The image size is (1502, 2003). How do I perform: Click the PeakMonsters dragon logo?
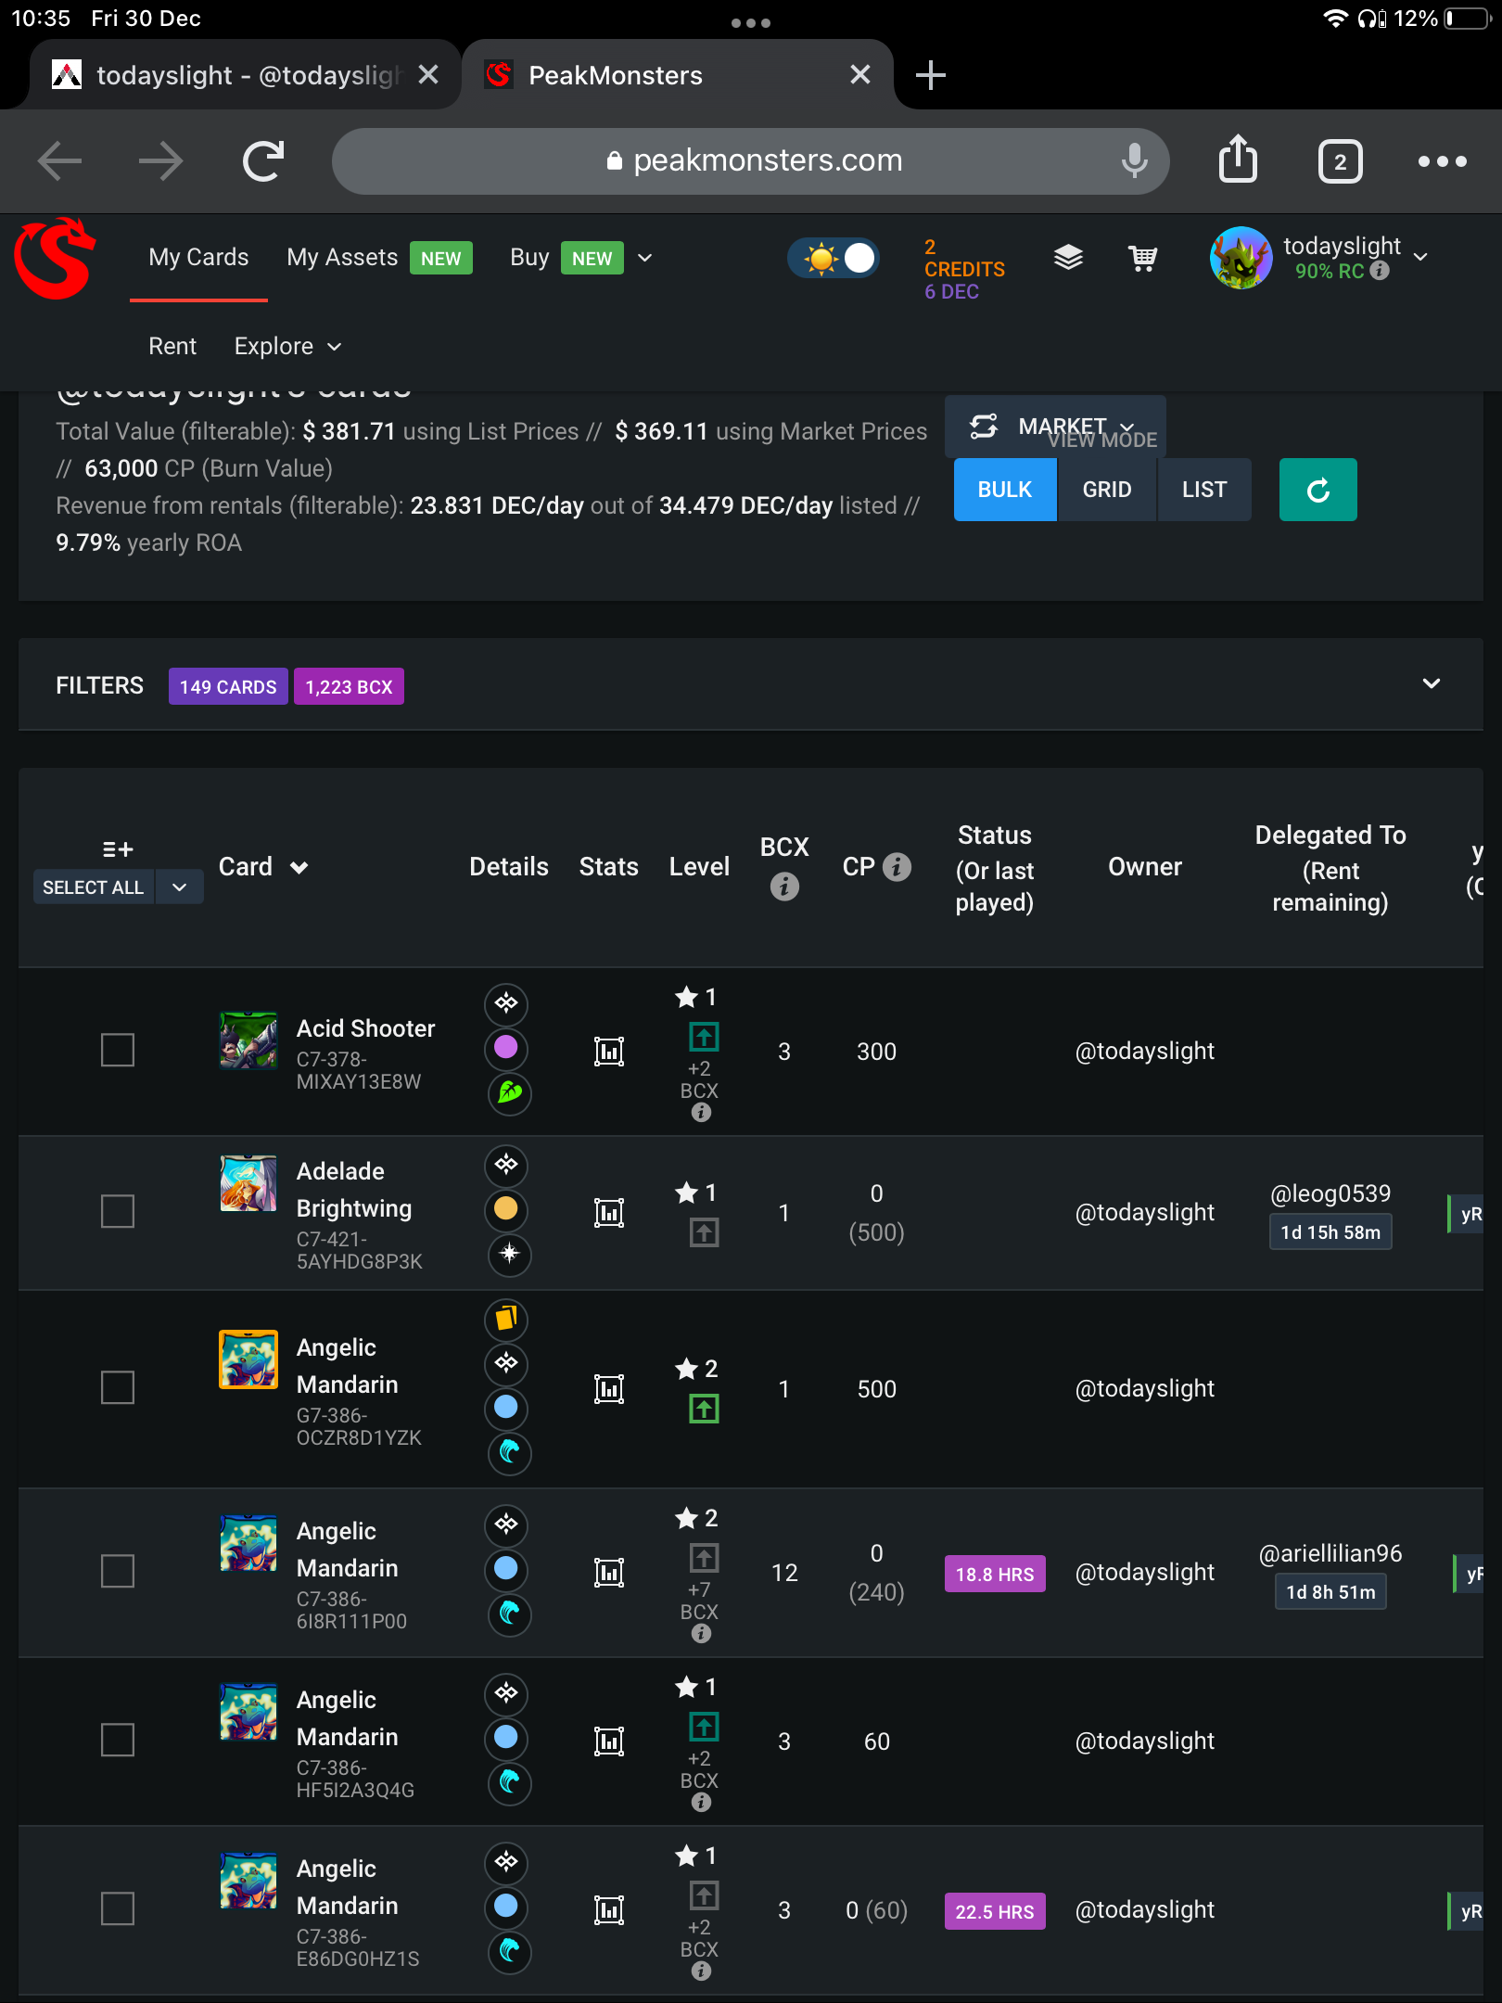coord(55,258)
